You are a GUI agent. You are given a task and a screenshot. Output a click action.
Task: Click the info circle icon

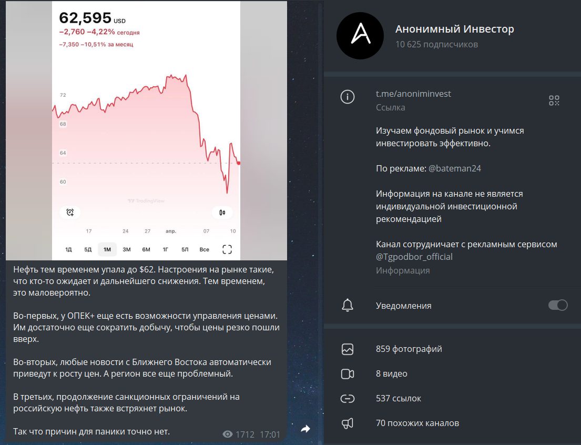click(347, 97)
